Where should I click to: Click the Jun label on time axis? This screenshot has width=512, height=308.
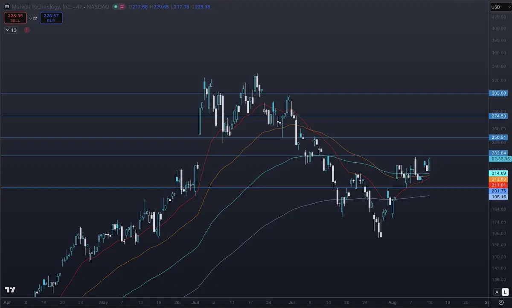pos(196,302)
